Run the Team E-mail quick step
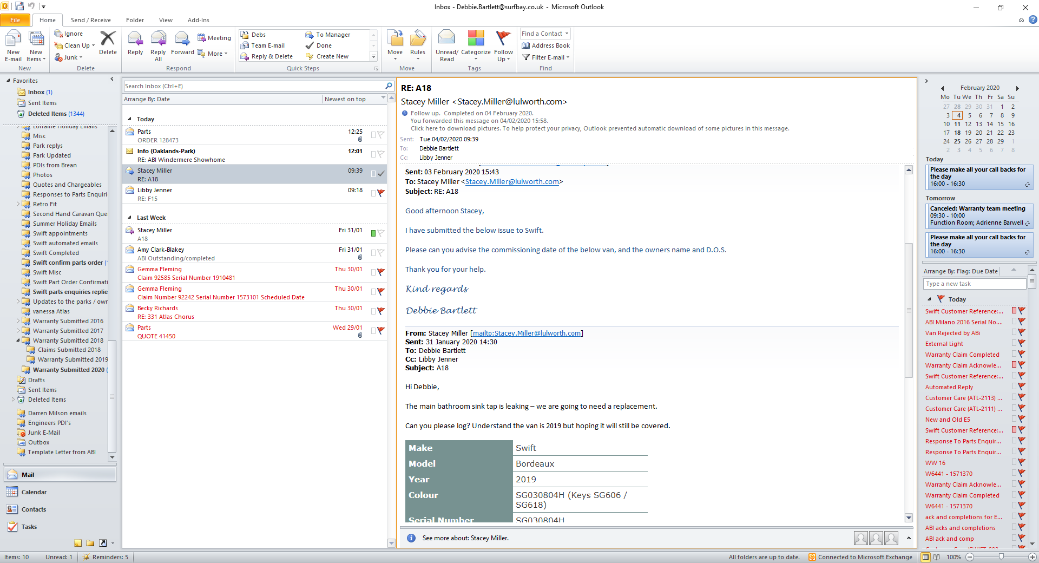The image size is (1039, 563). tap(263, 45)
